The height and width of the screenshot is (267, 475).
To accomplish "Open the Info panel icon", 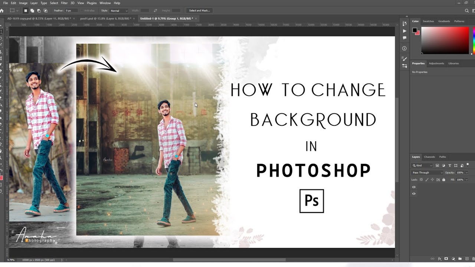I will [404, 48].
